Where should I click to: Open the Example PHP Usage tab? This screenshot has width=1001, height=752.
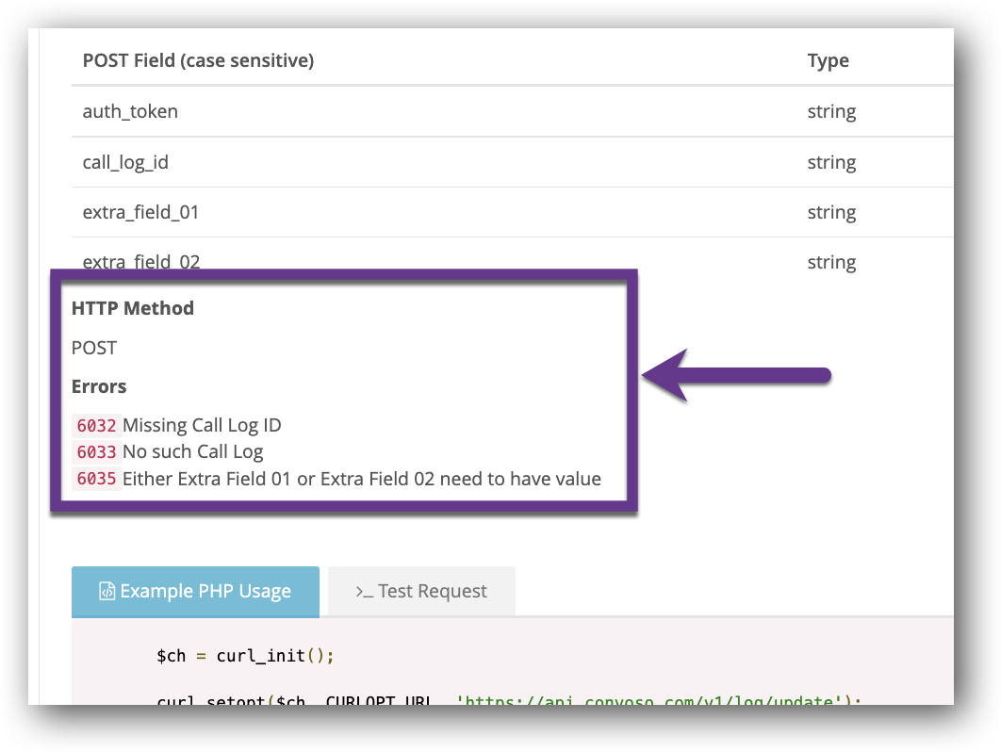195,591
